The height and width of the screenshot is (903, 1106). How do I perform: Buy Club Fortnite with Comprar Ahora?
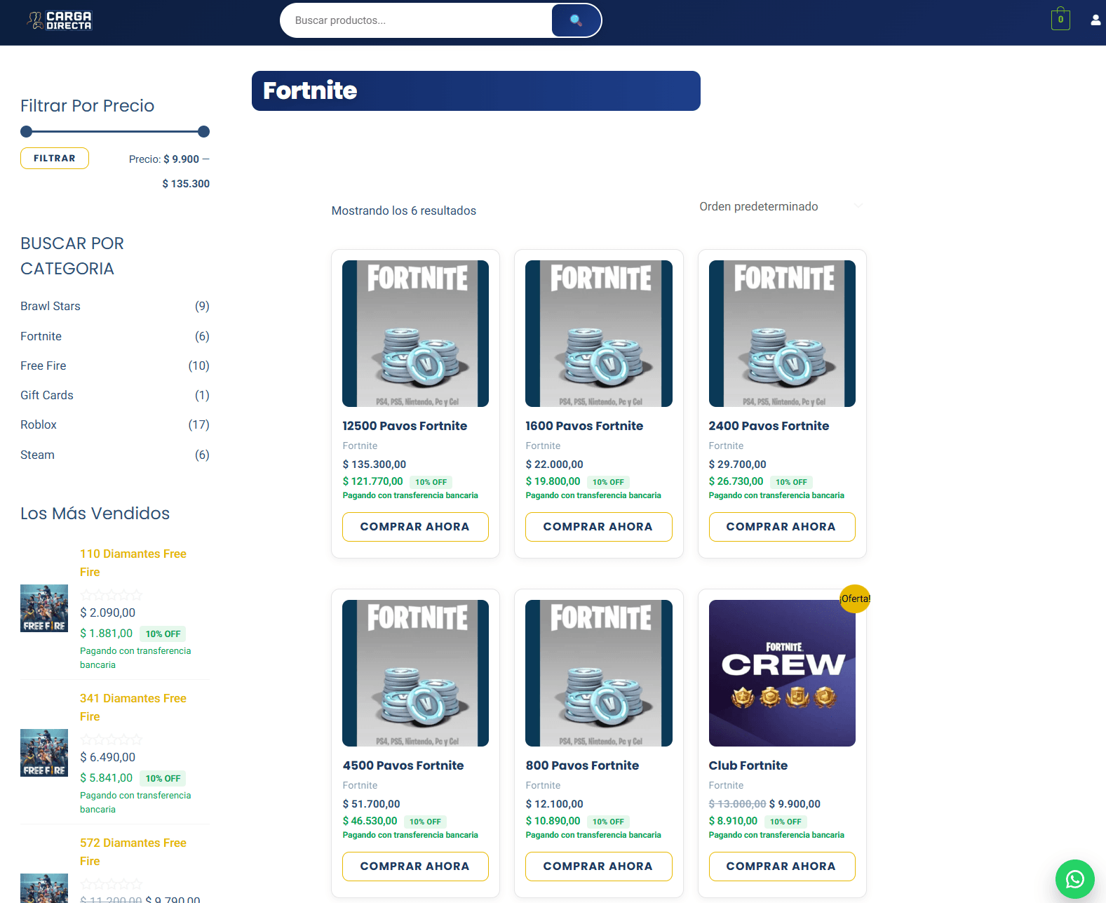point(782,867)
